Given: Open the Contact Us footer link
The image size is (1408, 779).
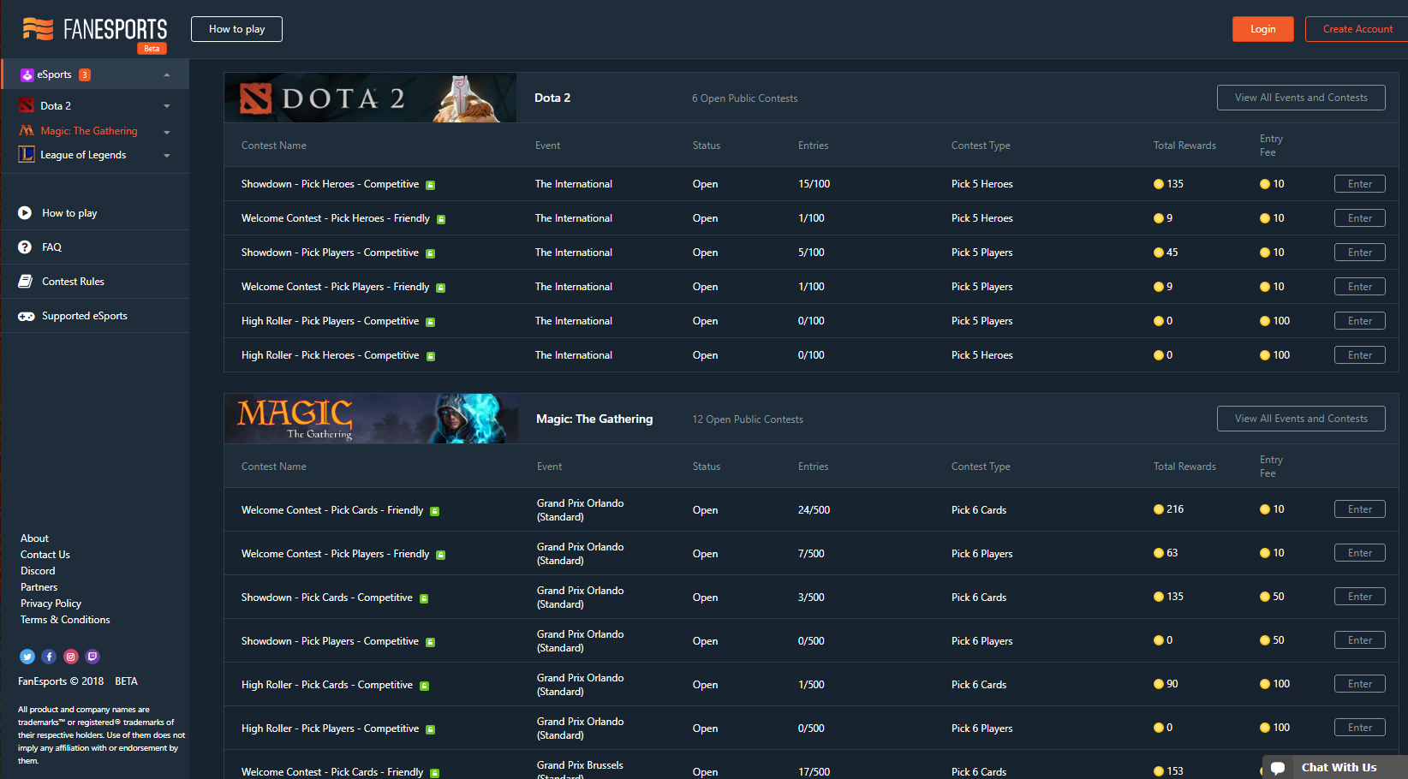Looking at the screenshot, I should pyautogui.click(x=45, y=555).
